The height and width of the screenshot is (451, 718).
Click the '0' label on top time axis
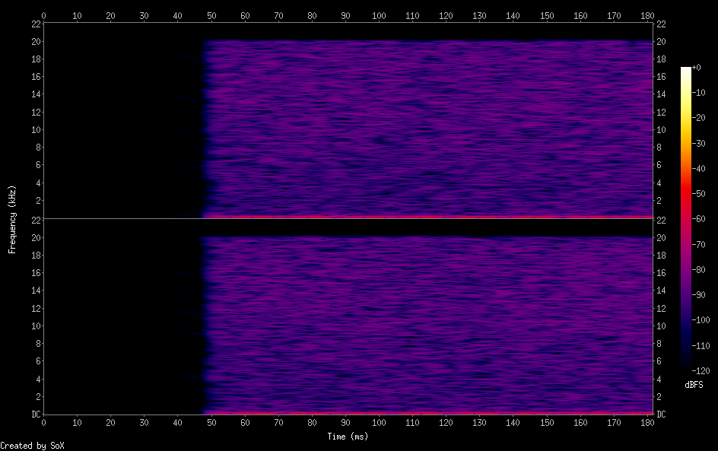point(43,15)
